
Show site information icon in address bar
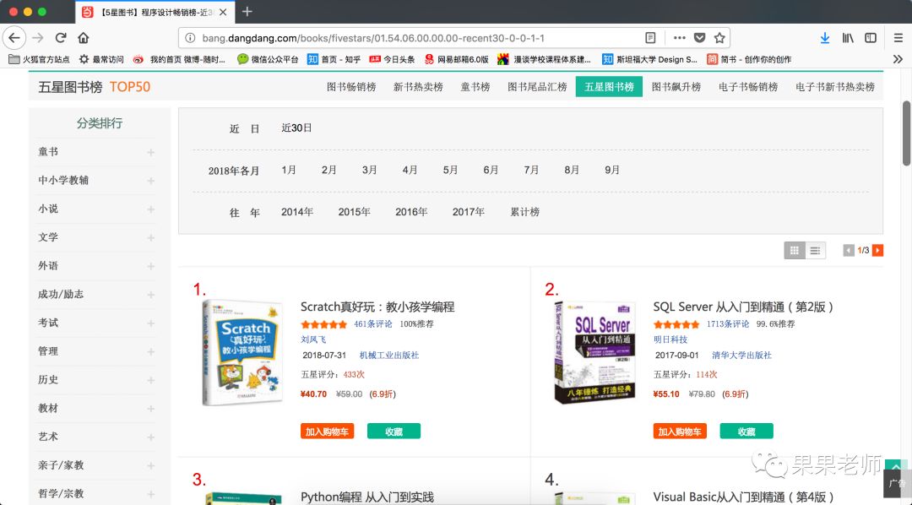coord(190,38)
